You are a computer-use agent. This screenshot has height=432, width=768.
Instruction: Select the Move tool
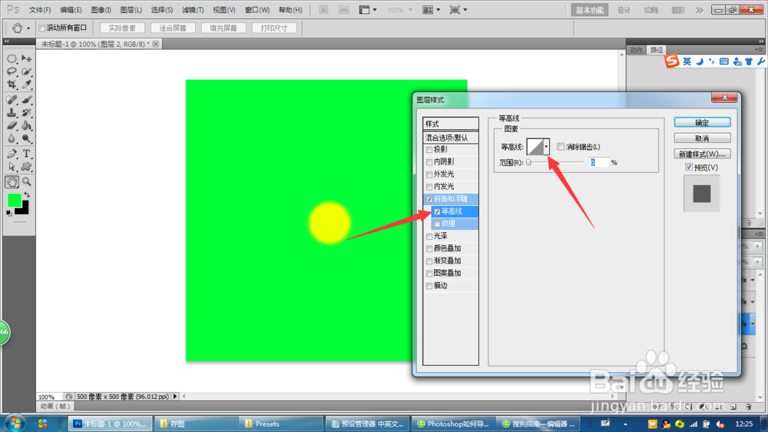(26, 59)
